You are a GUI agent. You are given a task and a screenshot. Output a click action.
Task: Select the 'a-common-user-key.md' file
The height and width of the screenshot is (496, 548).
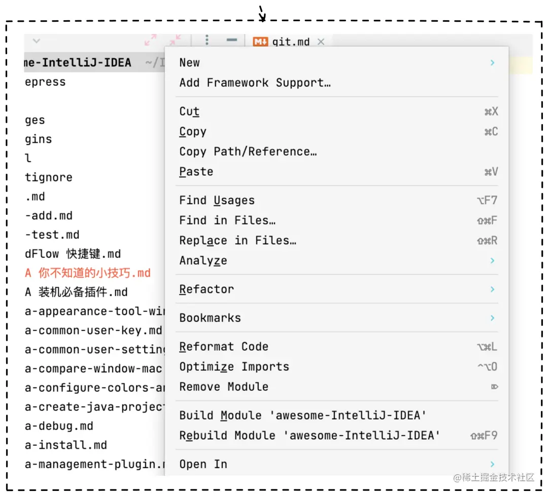click(x=94, y=330)
